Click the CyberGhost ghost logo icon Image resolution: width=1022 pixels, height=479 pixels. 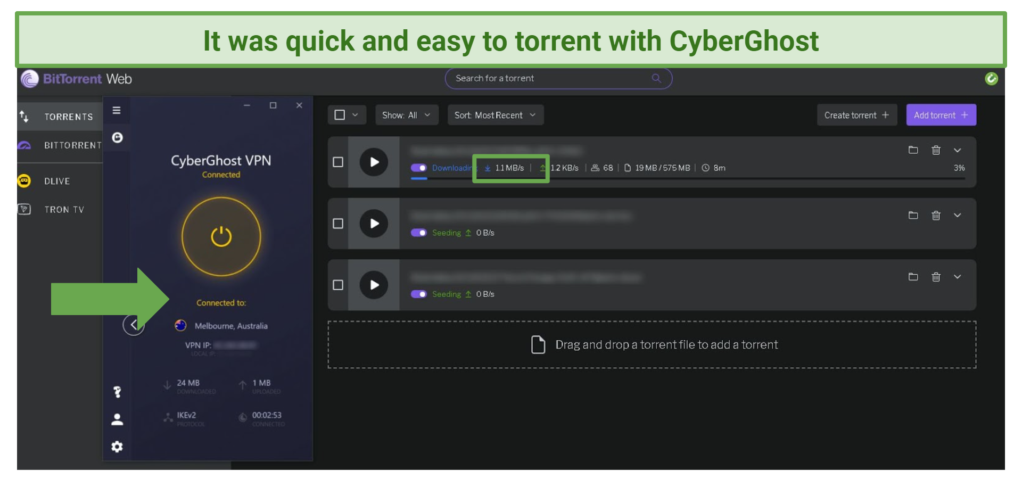point(117,138)
